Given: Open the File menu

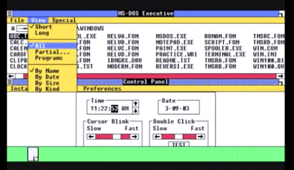Looking at the screenshot, I should click(17, 20).
